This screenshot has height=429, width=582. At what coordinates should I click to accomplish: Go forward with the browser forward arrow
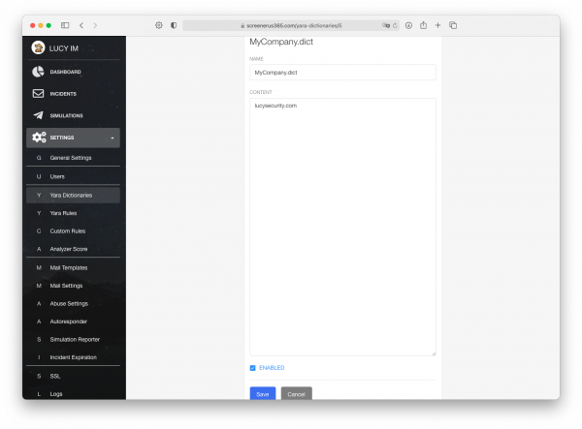coord(95,25)
